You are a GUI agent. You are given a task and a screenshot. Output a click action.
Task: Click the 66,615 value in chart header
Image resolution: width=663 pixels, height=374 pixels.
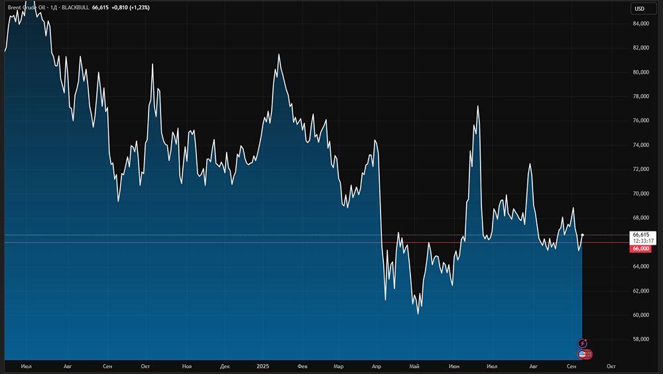100,7
